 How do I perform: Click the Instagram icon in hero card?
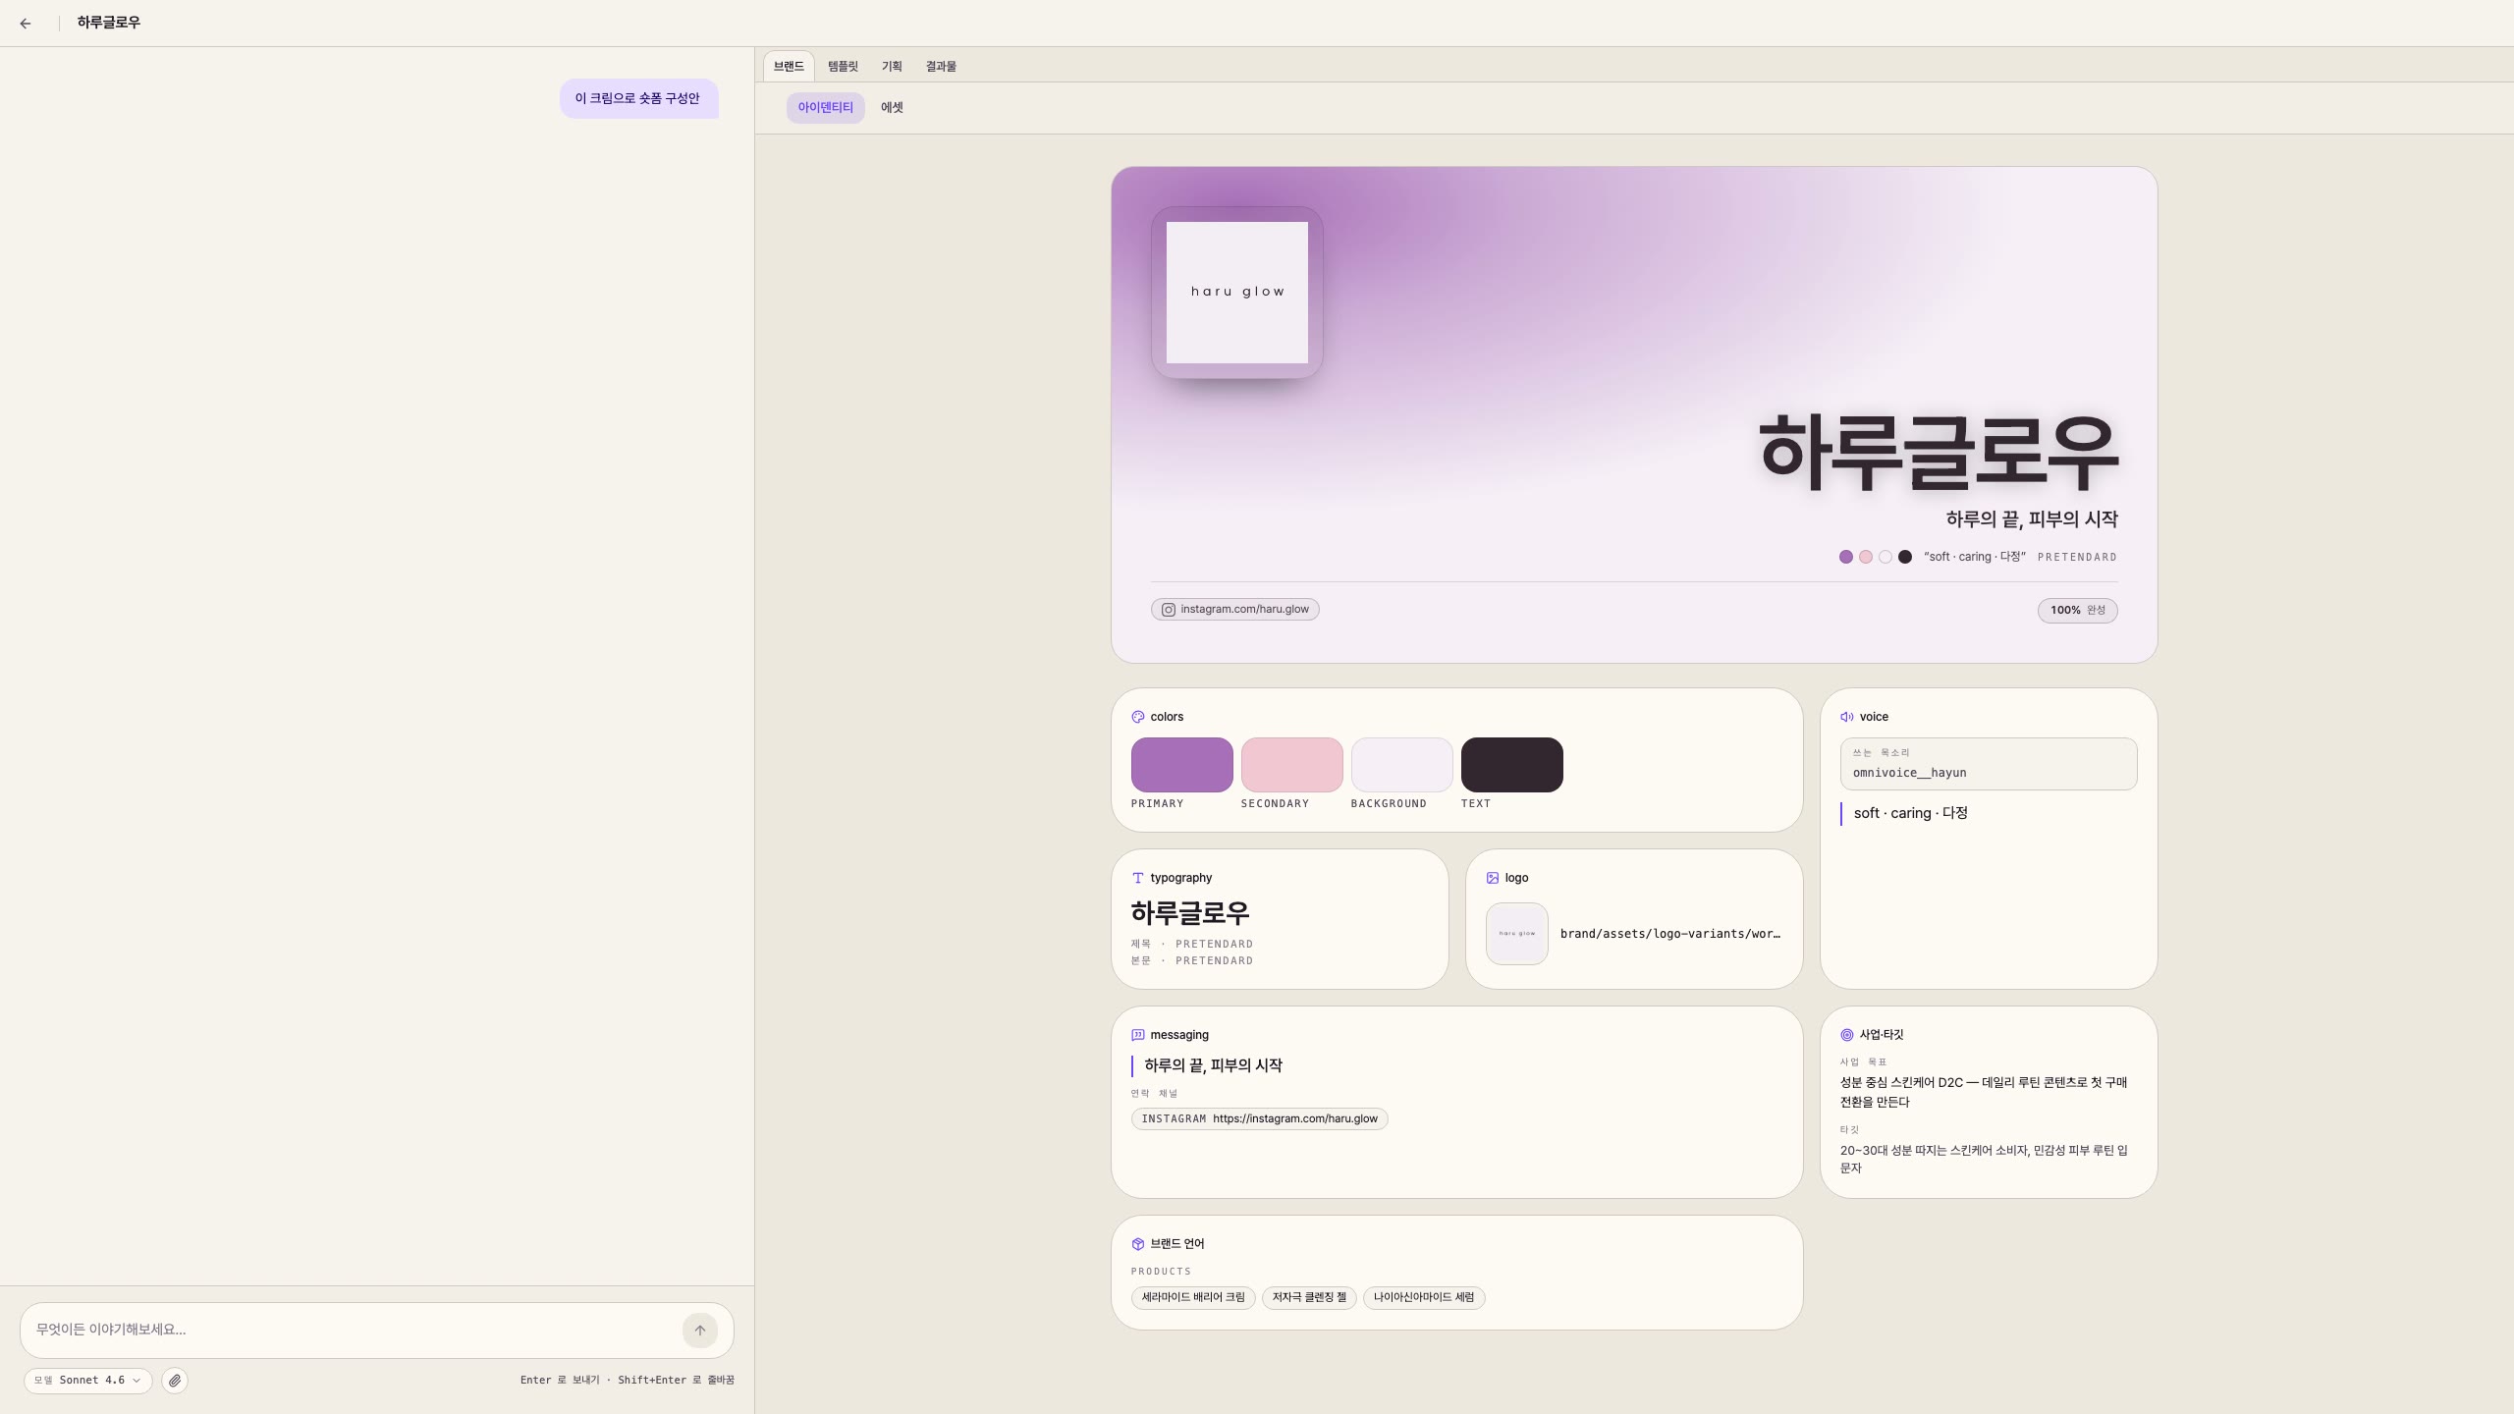[1169, 610]
